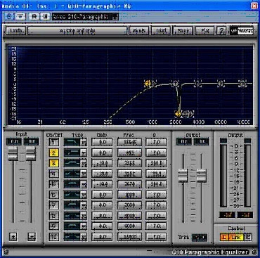Click the graph marker at 8000 Hz
This screenshot has height=258, width=260.
221,83
